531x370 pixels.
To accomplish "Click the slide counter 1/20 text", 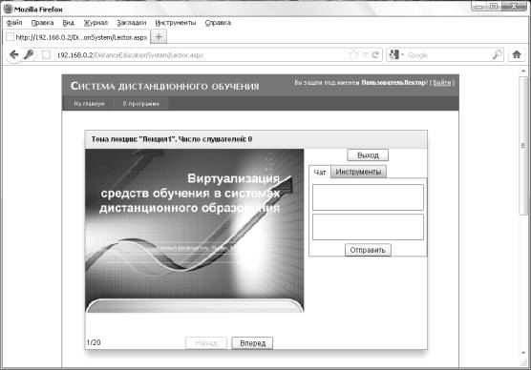I will [94, 342].
